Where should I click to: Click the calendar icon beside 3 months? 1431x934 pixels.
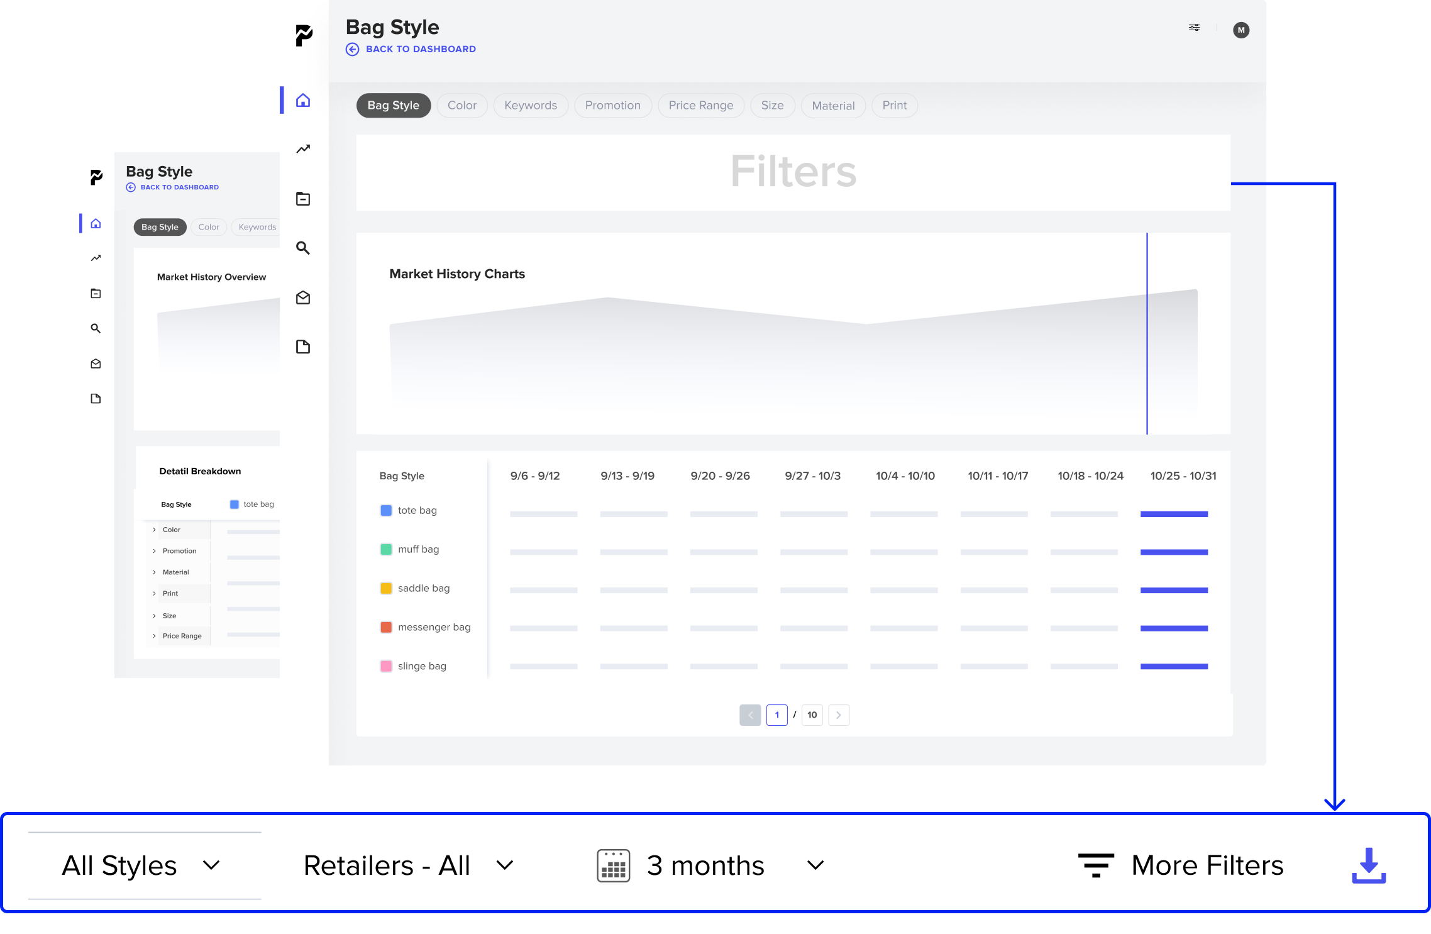[613, 866]
